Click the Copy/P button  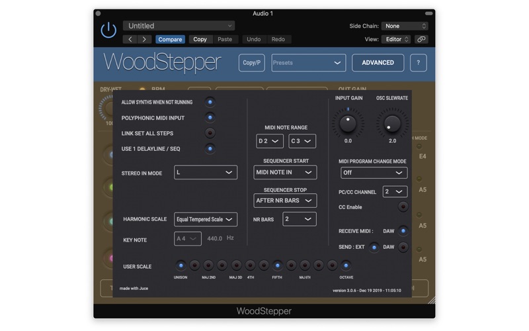[252, 62]
